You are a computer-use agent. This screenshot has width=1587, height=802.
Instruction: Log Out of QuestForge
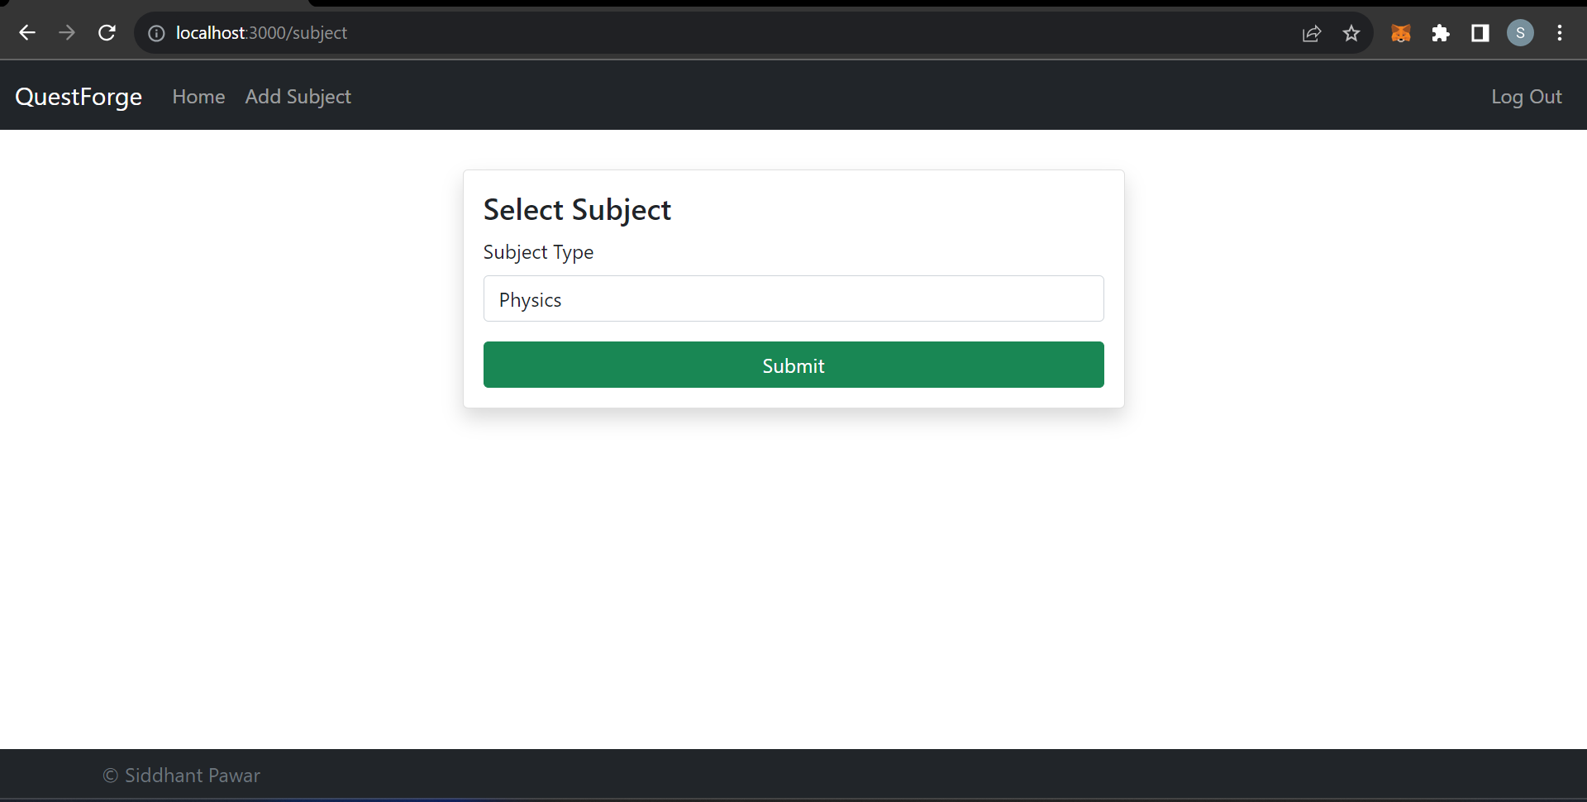click(1526, 97)
